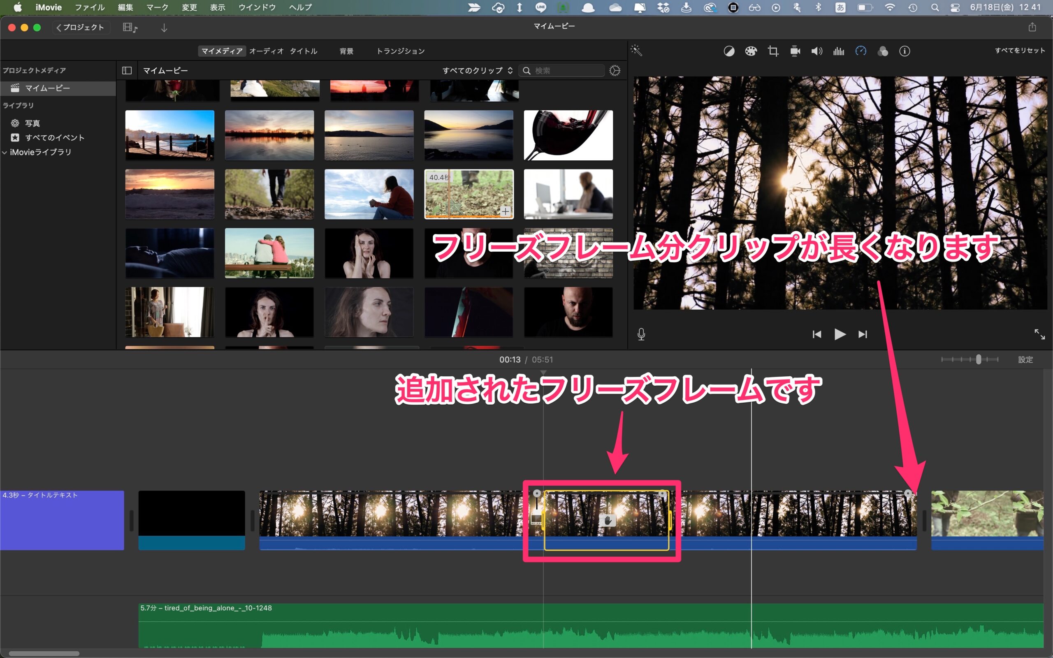Go back to プロジェクト list

click(81, 28)
